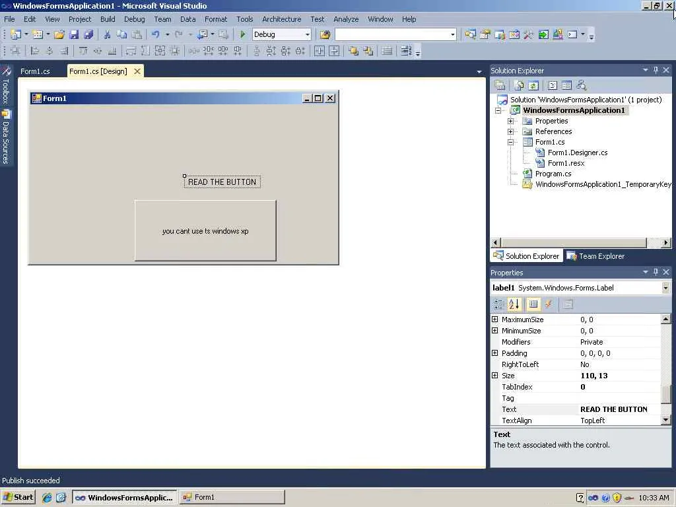The image size is (676, 507).
Task: Select the READ THE BUTTON label on form
Action: 222,182
